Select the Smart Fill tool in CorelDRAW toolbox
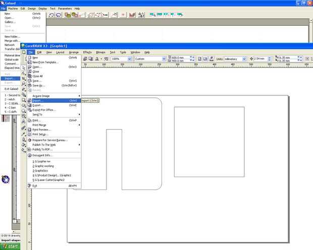 [x=24, y=94]
